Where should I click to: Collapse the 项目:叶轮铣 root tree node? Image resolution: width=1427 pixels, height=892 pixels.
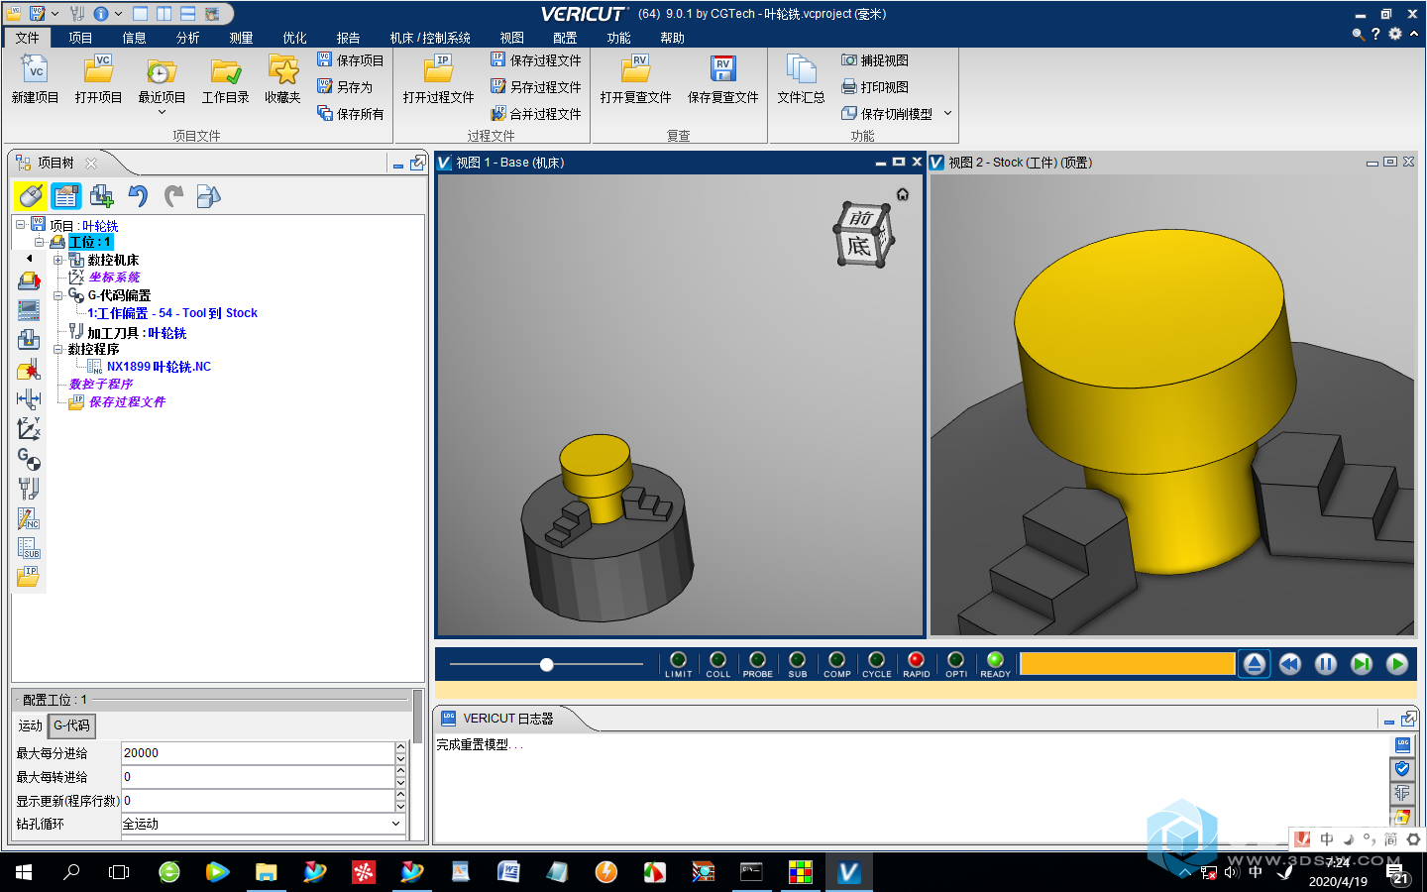pos(21,225)
